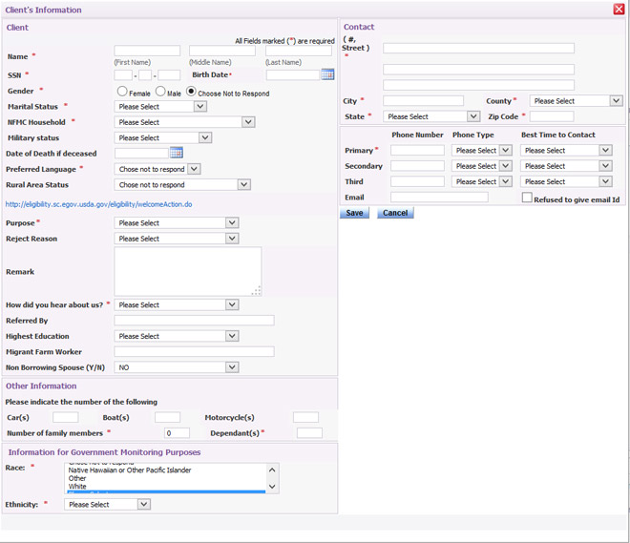Click the Zip Code field

point(552,116)
